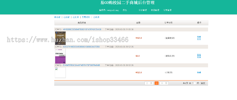237x100 pixels.
Task: Click the ¥2.0 amount text
Action: [x=138, y=56]
